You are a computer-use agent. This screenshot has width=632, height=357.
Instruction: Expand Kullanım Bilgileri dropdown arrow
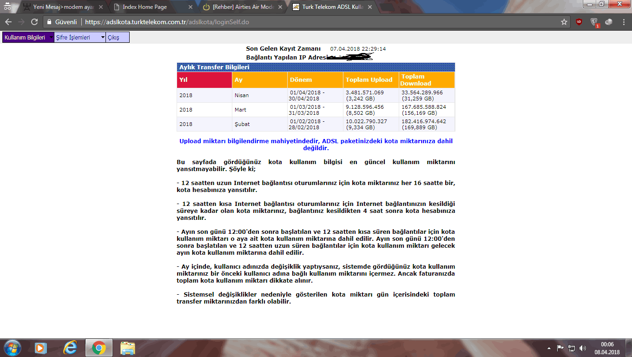tap(51, 38)
